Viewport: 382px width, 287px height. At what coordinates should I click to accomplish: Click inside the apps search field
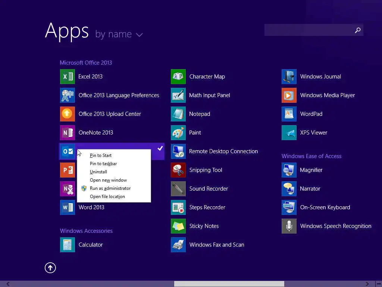coord(309,30)
